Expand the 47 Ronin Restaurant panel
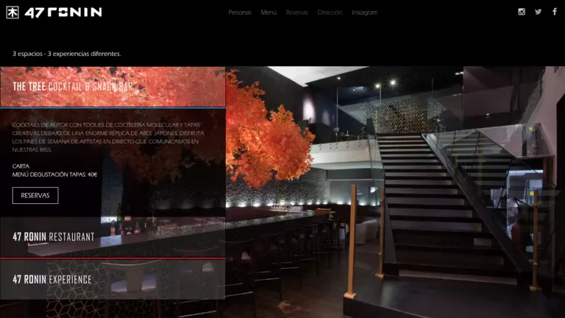The height and width of the screenshot is (318, 565). (x=113, y=237)
